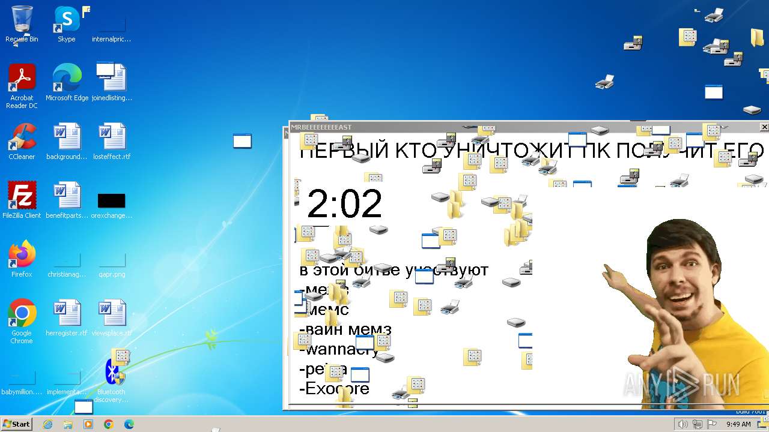Open Internet Explorer in taskbar
The image size is (769, 432).
[x=47, y=424]
